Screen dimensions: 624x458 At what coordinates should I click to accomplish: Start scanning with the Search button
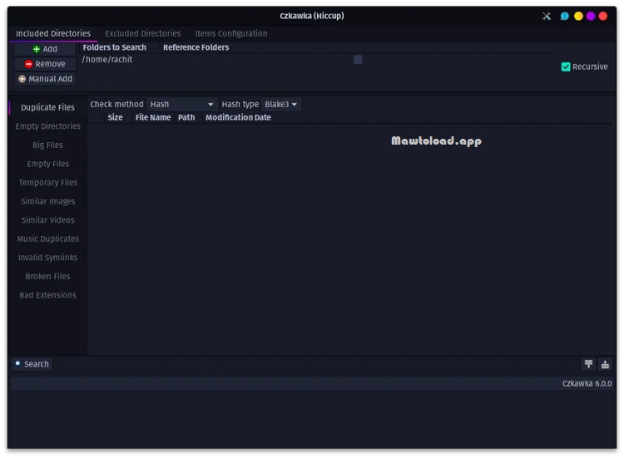click(32, 364)
